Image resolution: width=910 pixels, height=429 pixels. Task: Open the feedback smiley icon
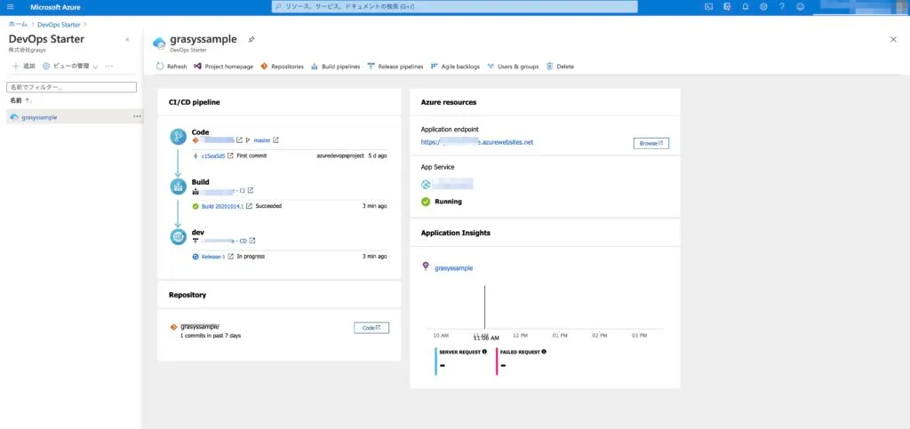click(x=801, y=7)
